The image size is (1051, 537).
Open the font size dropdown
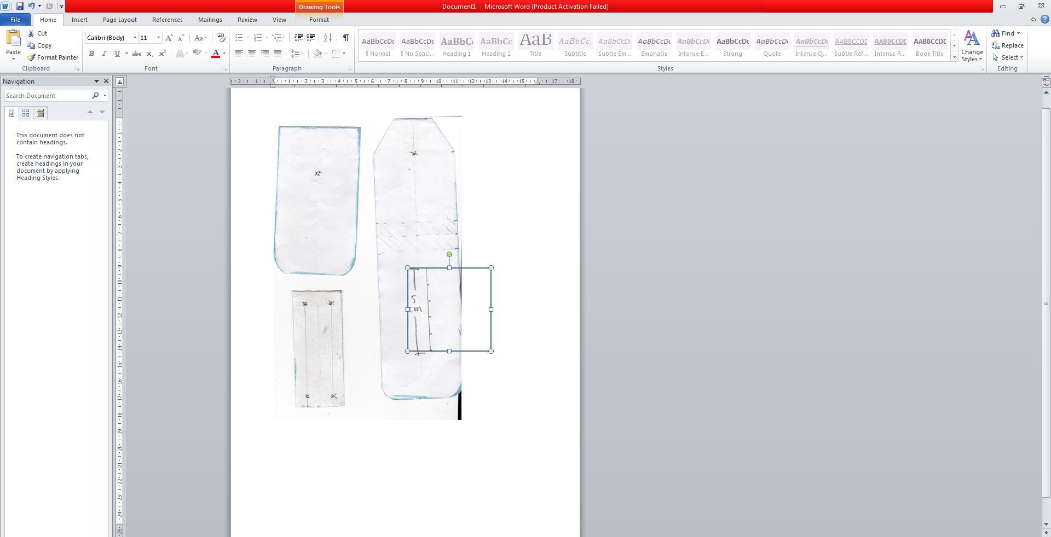pos(158,38)
